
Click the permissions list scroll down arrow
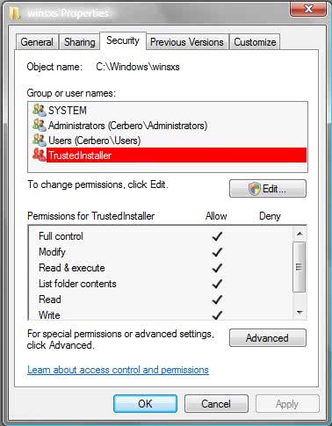point(300,313)
